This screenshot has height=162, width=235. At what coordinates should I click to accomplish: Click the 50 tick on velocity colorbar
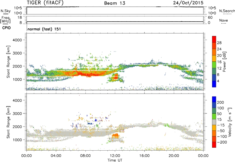[x=219, y=114]
